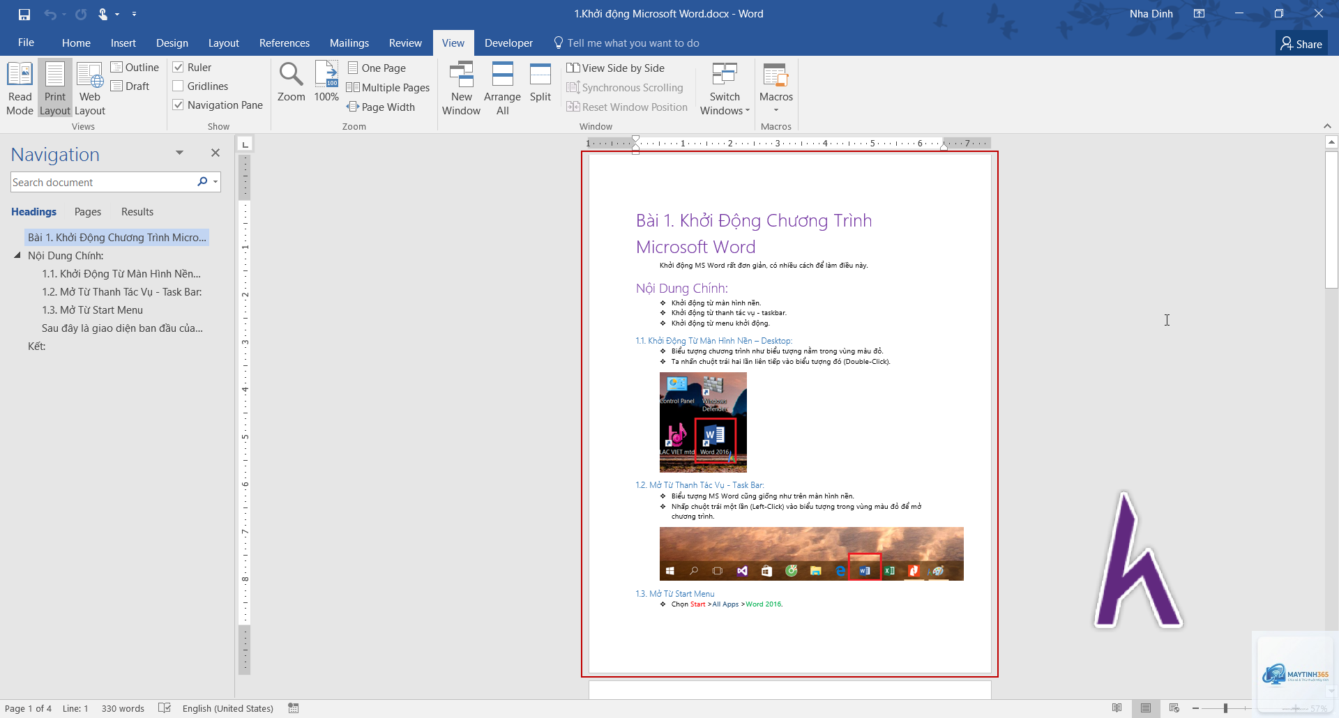Switch to the Developer tab
This screenshot has height=718, width=1339.
tap(508, 43)
